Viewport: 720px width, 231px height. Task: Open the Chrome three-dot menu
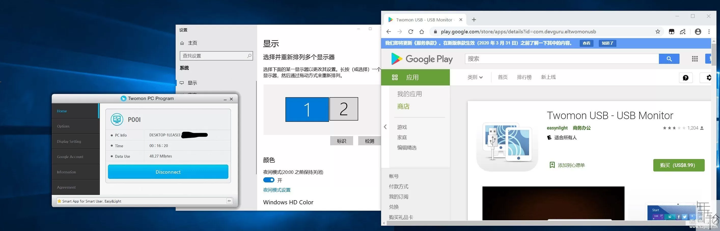point(709,32)
